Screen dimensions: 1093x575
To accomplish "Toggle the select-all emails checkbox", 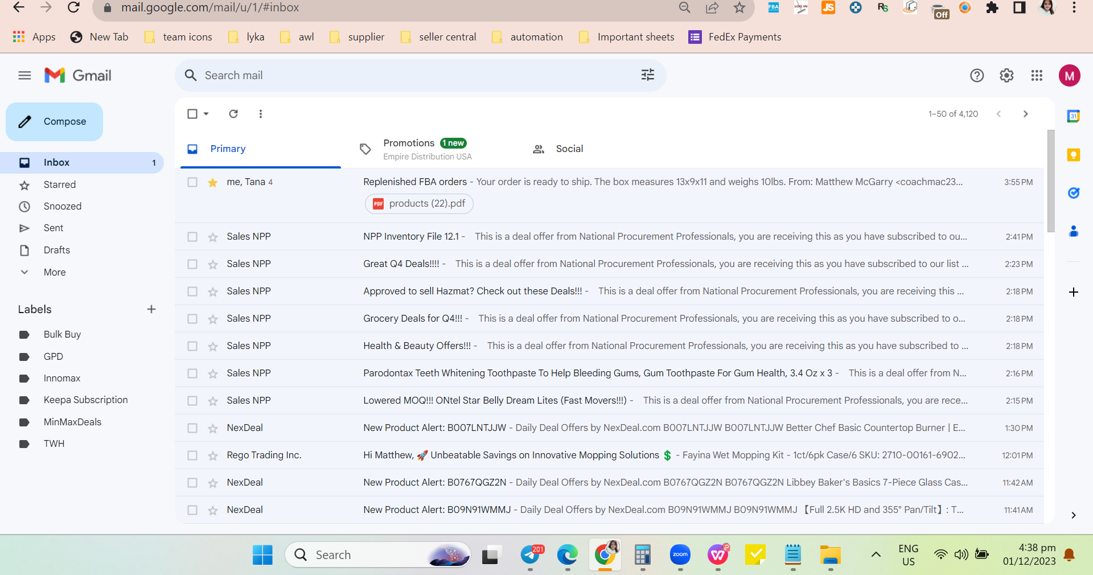I will click(x=192, y=114).
